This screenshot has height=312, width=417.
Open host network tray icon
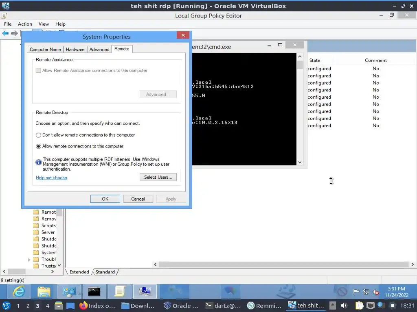click(370, 306)
